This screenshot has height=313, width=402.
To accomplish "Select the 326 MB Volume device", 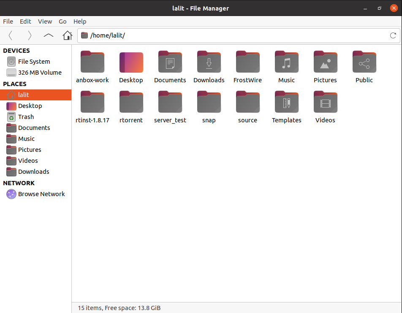I will pos(39,73).
